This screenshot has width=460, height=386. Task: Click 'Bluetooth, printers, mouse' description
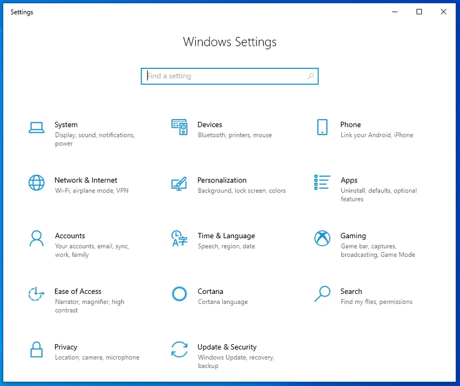coord(235,135)
